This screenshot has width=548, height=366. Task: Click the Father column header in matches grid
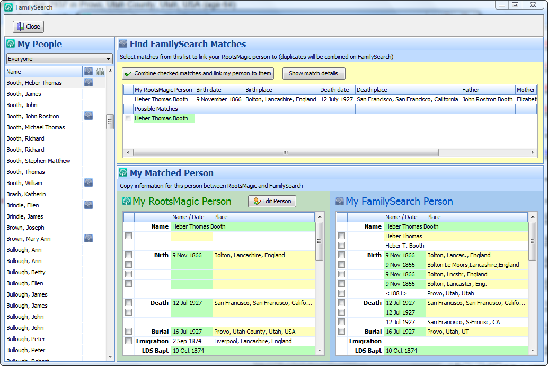point(488,90)
